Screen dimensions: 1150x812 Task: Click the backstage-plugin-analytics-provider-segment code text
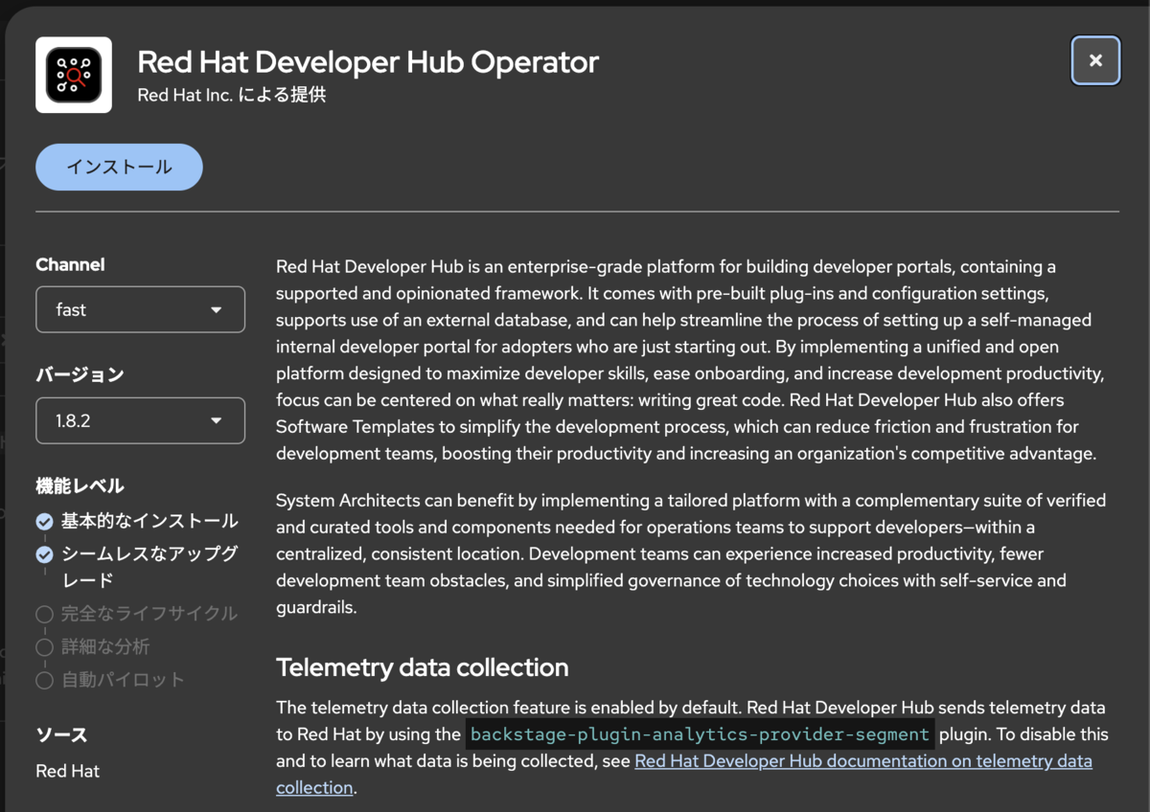tap(700, 734)
